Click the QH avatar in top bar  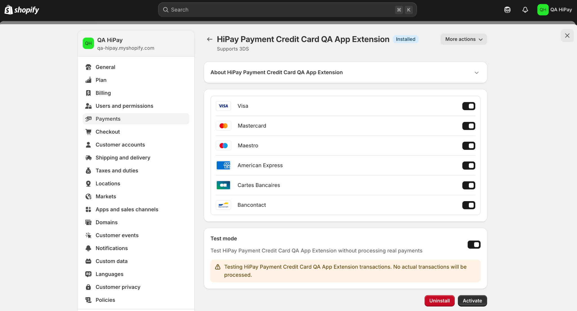click(543, 10)
